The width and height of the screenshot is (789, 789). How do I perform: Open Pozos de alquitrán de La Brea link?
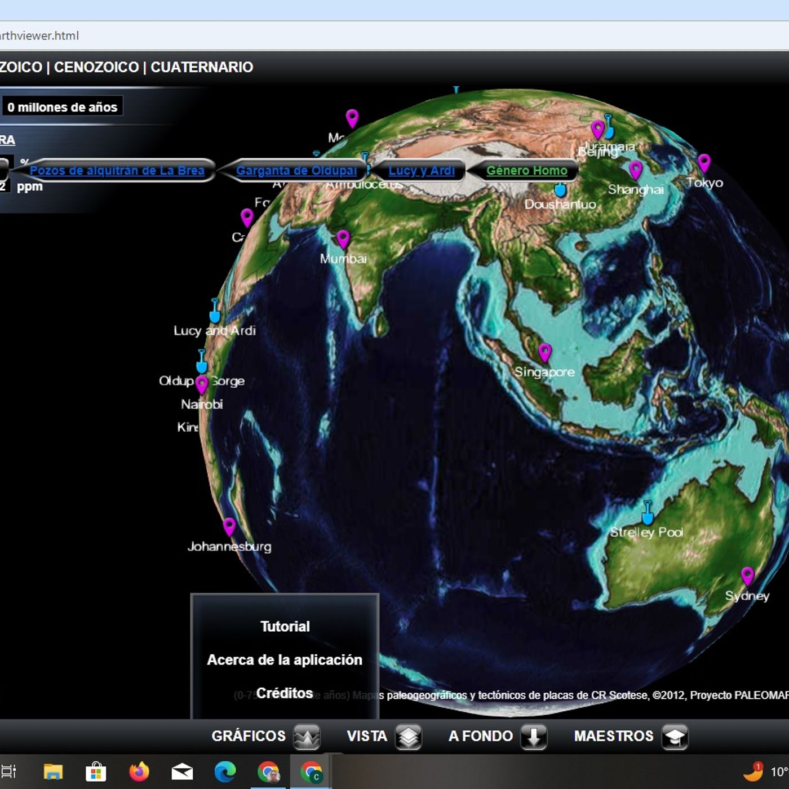coord(117,170)
